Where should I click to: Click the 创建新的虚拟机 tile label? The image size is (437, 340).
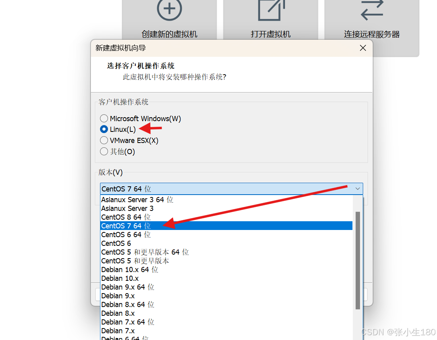(169, 34)
